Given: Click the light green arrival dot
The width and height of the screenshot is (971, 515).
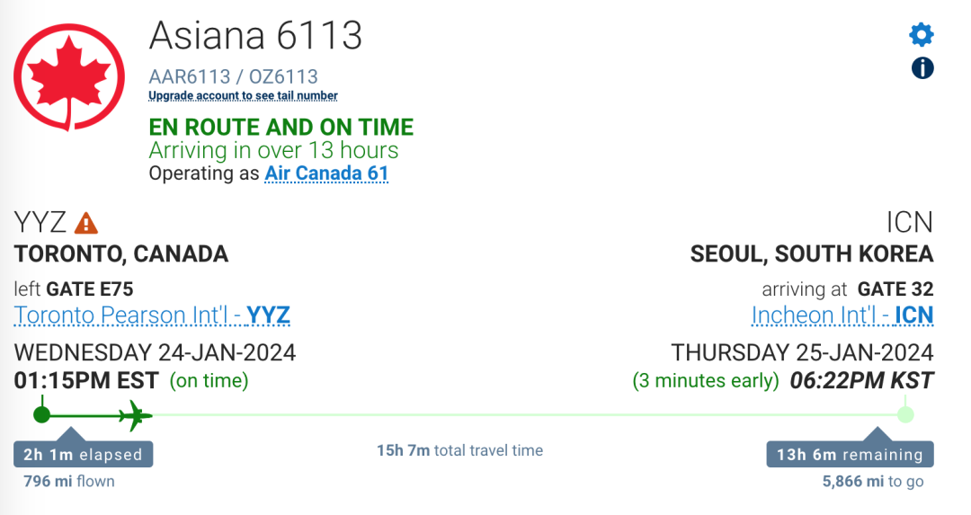Looking at the screenshot, I should point(905,414).
